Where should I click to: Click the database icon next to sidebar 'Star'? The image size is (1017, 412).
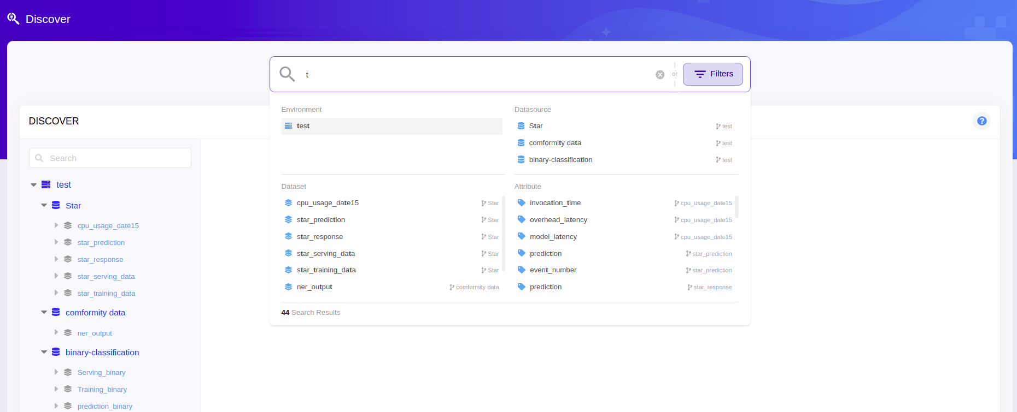coord(56,205)
